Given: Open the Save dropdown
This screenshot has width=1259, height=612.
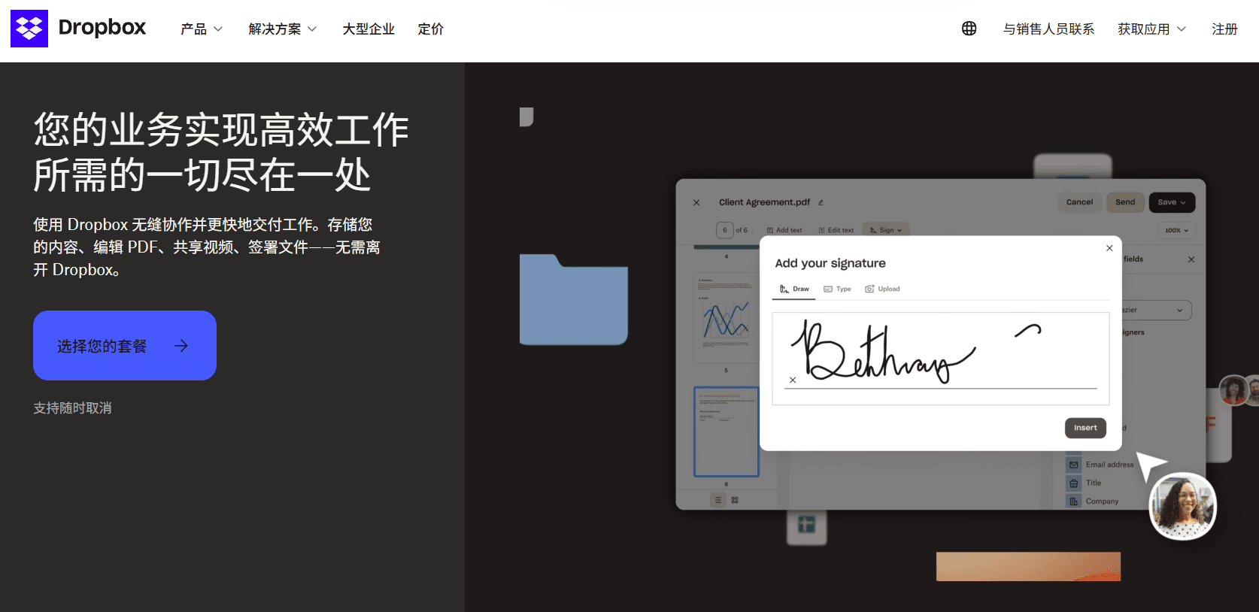Looking at the screenshot, I should pos(1172,202).
